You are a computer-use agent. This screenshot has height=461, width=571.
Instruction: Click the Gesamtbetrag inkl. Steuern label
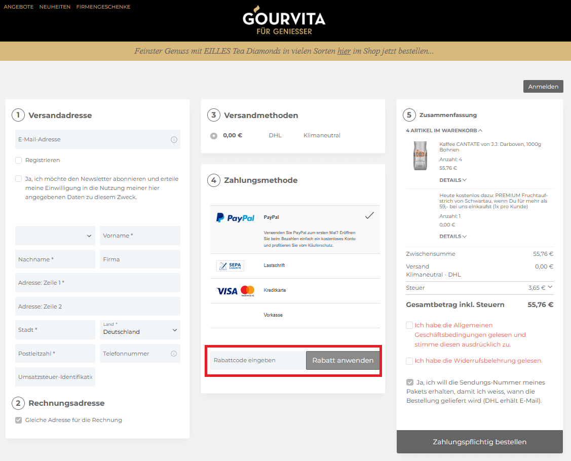tap(455, 305)
